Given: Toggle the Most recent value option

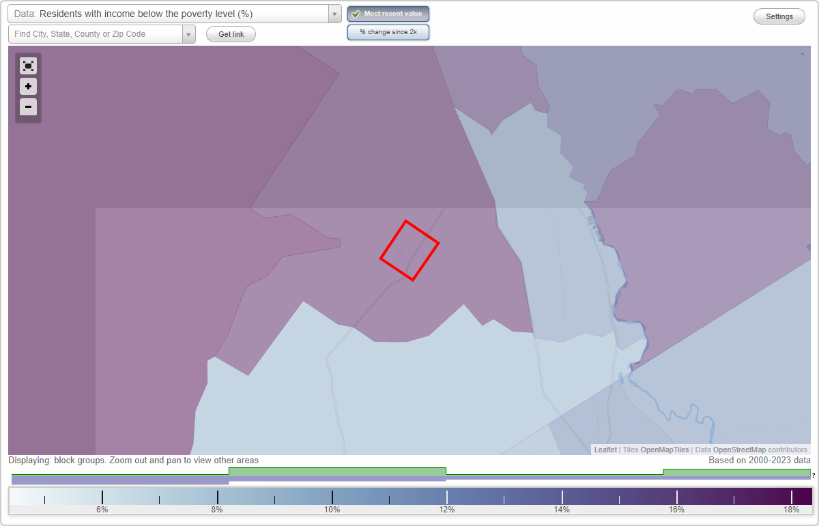Looking at the screenshot, I should 388,14.
